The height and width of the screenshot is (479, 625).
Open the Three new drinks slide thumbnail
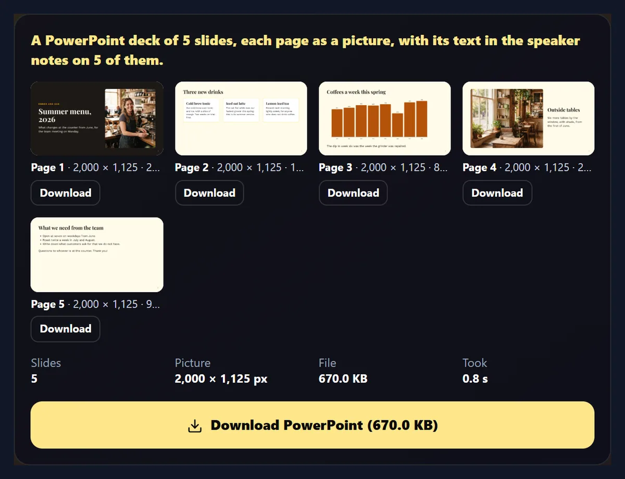coord(241,119)
